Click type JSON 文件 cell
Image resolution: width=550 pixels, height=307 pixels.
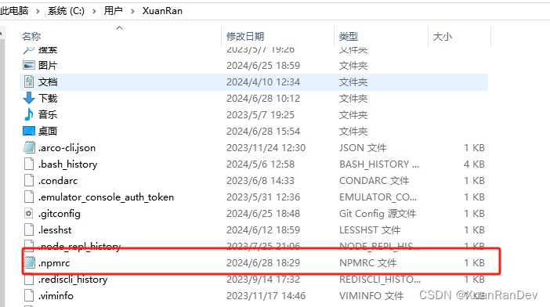(x=363, y=147)
